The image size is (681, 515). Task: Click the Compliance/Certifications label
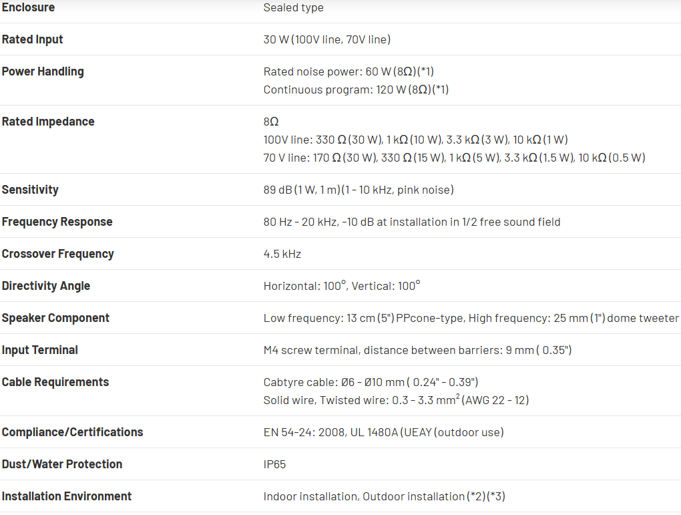click(72, 432)
